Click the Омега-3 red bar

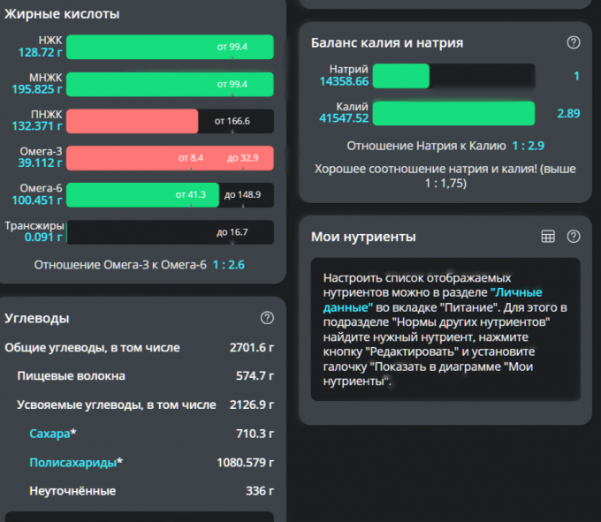click(x=170, y=158)
